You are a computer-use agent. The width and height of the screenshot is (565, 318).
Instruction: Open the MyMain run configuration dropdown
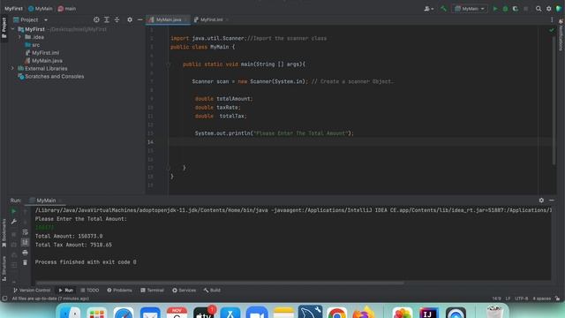click(x=469, y=9)
